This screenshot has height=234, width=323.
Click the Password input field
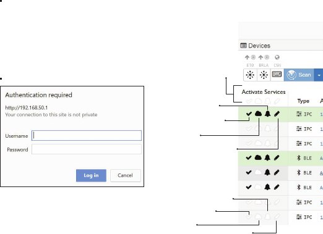click(x=87, y=149)
